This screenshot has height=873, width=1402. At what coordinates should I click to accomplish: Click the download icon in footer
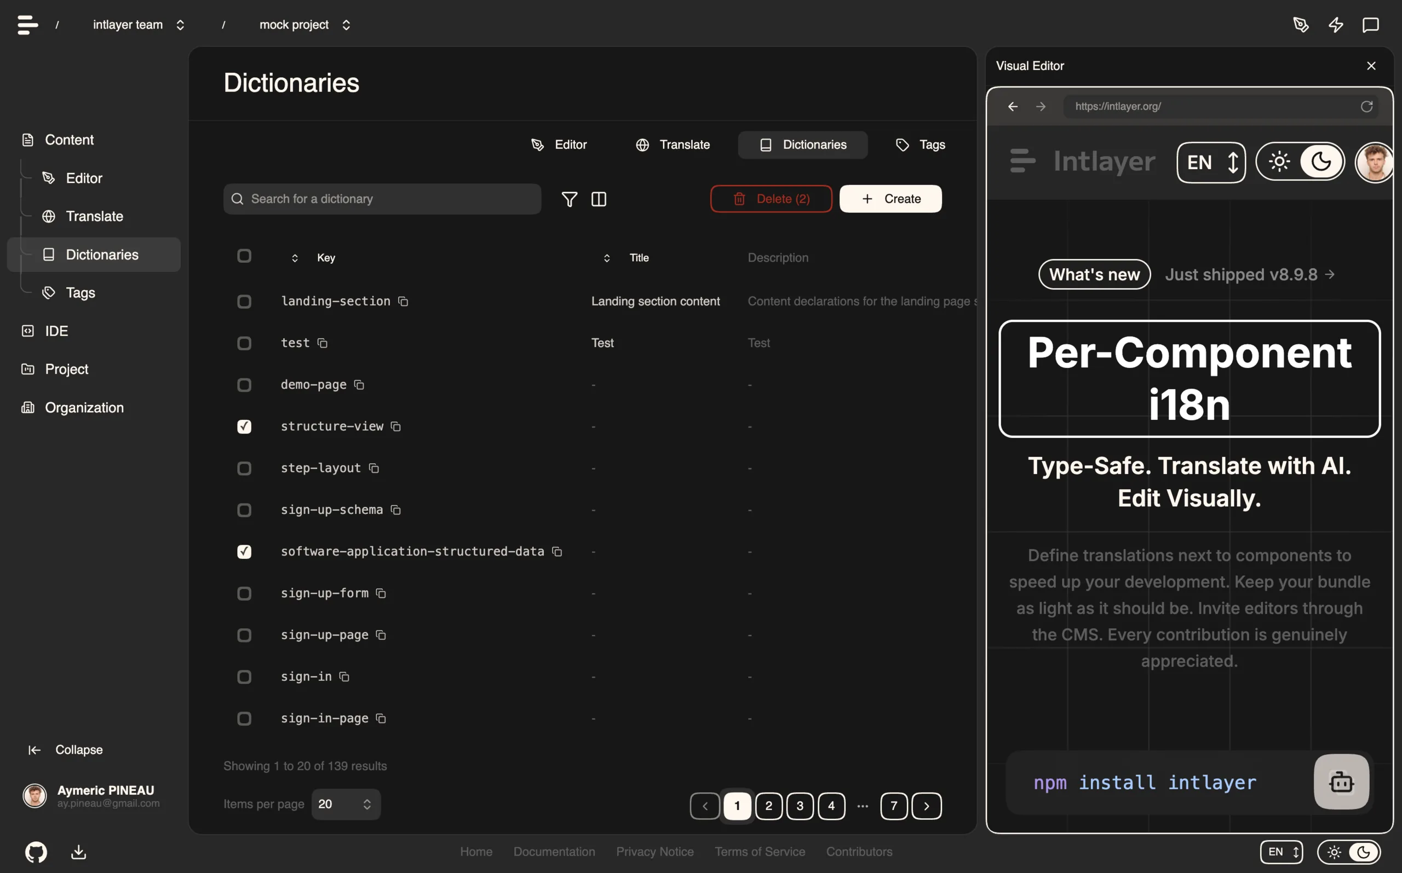[x=78, y=852]
